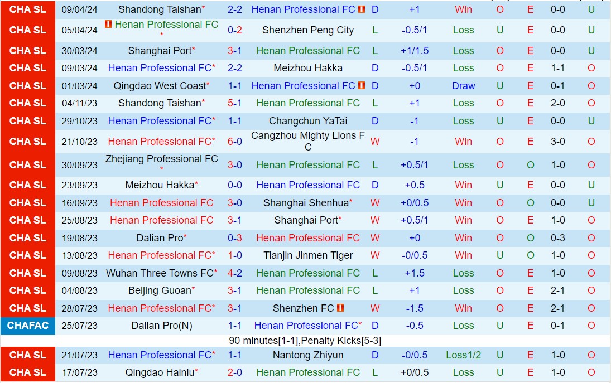
Task: Click the Zhejiang Professional FC team name
Action: coord(161,159)
